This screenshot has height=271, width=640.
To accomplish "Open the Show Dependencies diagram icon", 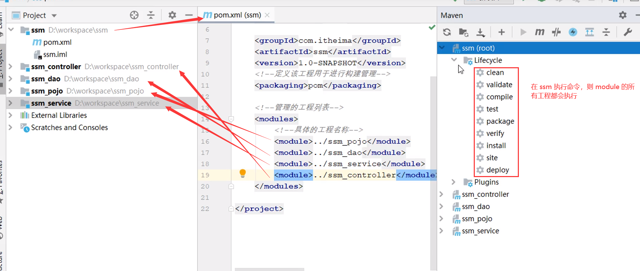I will 589,32.
